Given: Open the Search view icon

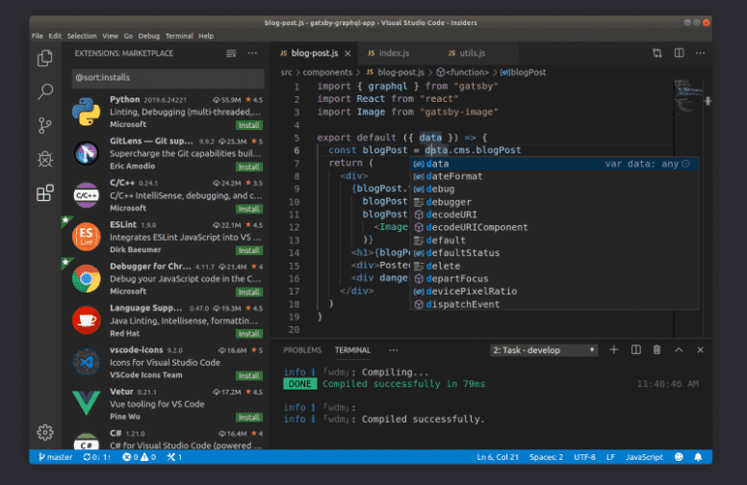Looking at the screenshot, I should pos(45,92).
